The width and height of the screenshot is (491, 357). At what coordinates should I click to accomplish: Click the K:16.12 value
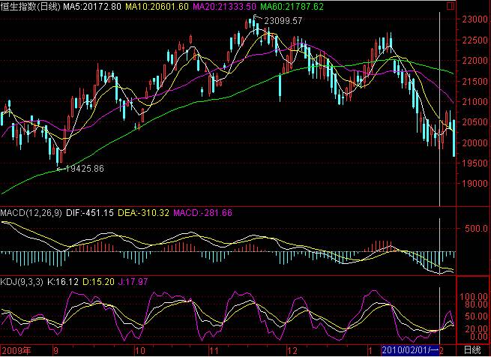click(63, 282)
